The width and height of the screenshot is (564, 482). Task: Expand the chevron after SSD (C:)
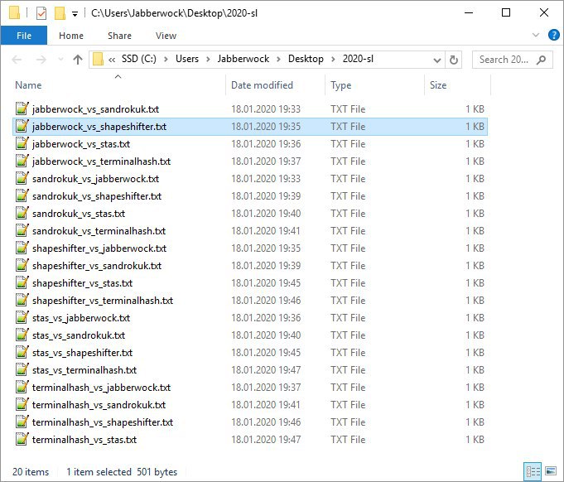click(x=166, y=60)
